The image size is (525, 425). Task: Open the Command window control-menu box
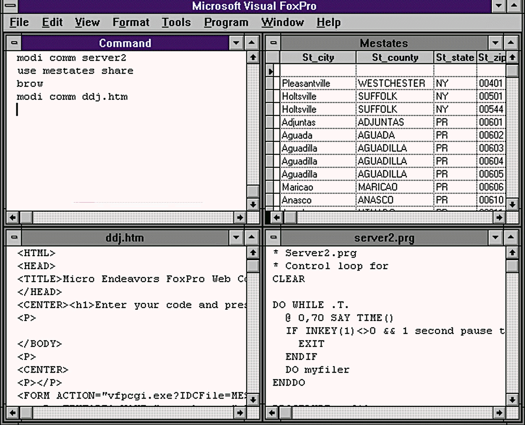point(14,43)
